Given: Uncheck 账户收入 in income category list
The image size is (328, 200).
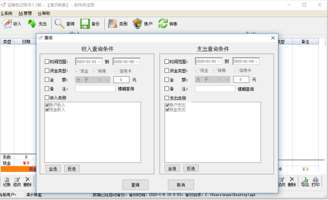Looking at the screenshot, I should [x=47, y=105].
